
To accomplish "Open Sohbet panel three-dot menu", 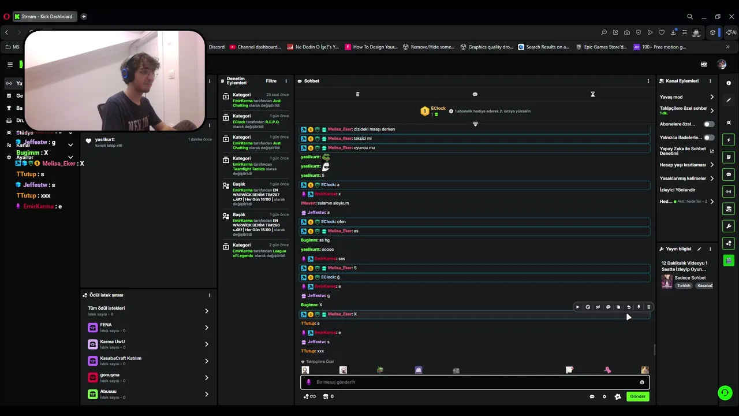I will [648, 81].
